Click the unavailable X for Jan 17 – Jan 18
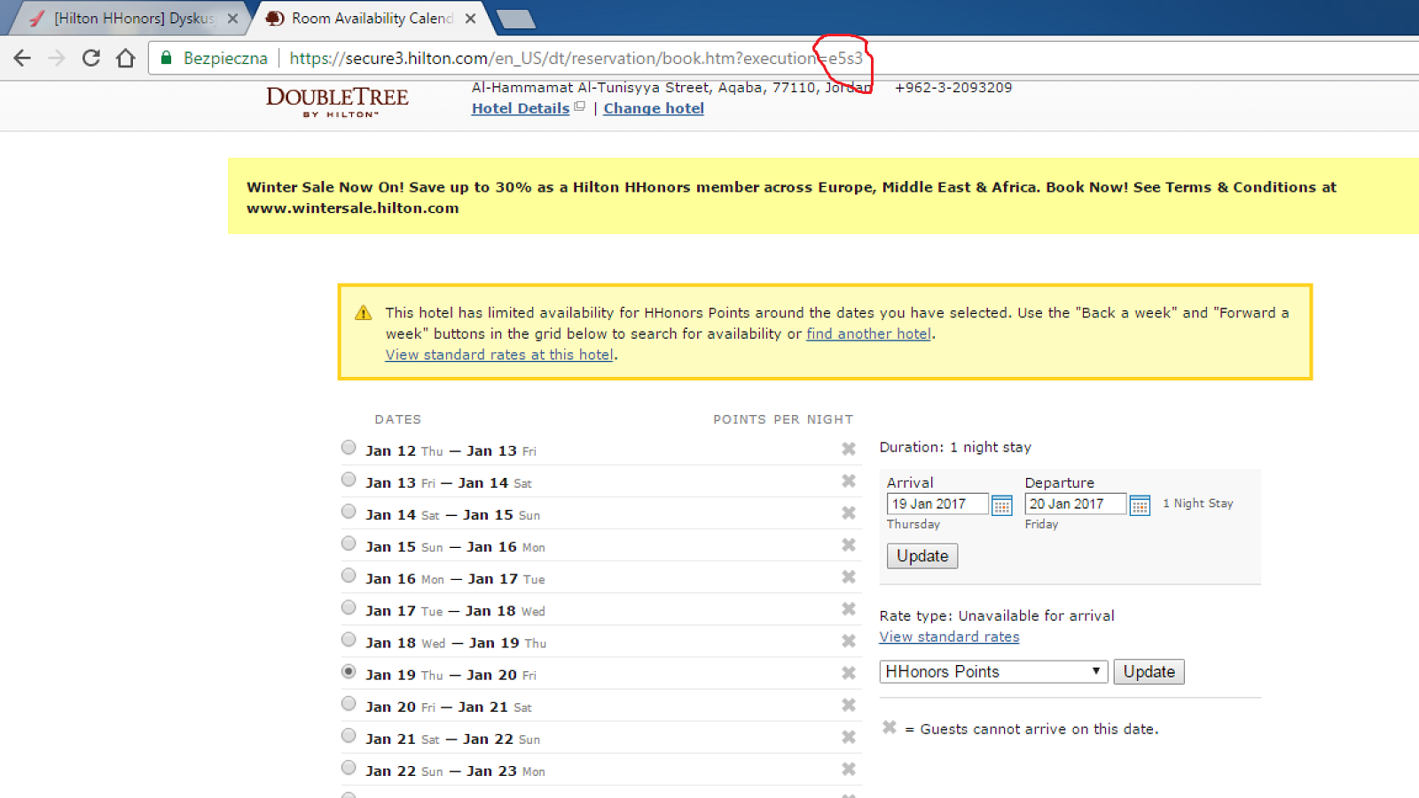Viewport: 1419px width, 798px height. 849,609
